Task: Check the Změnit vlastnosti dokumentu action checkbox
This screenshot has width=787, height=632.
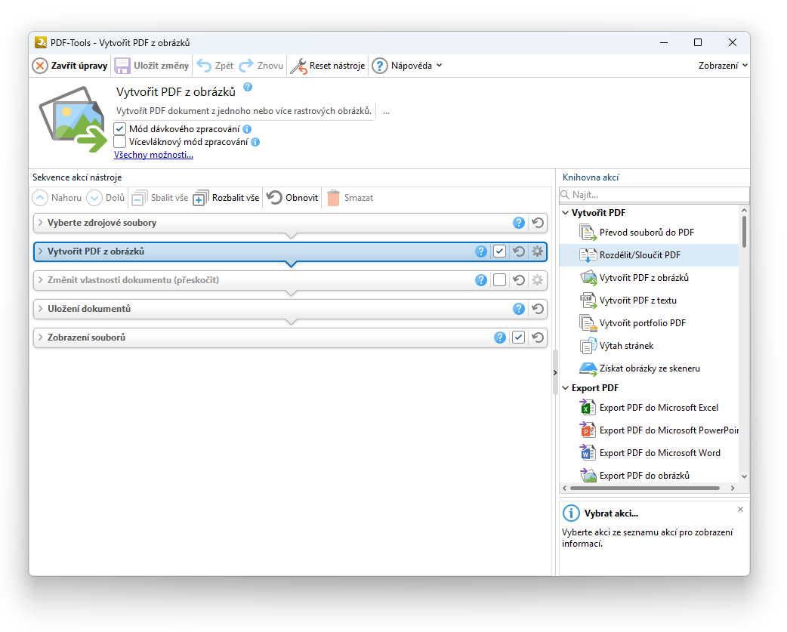Action: (x=500, y=280)
